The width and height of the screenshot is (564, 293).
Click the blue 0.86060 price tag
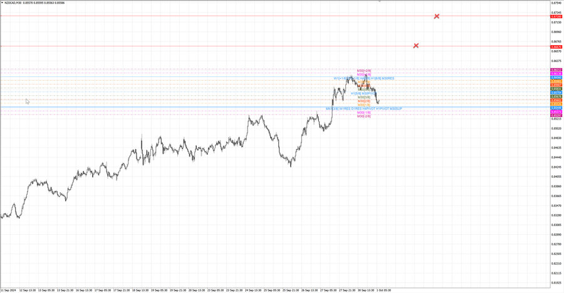click(x=556, y=77)
